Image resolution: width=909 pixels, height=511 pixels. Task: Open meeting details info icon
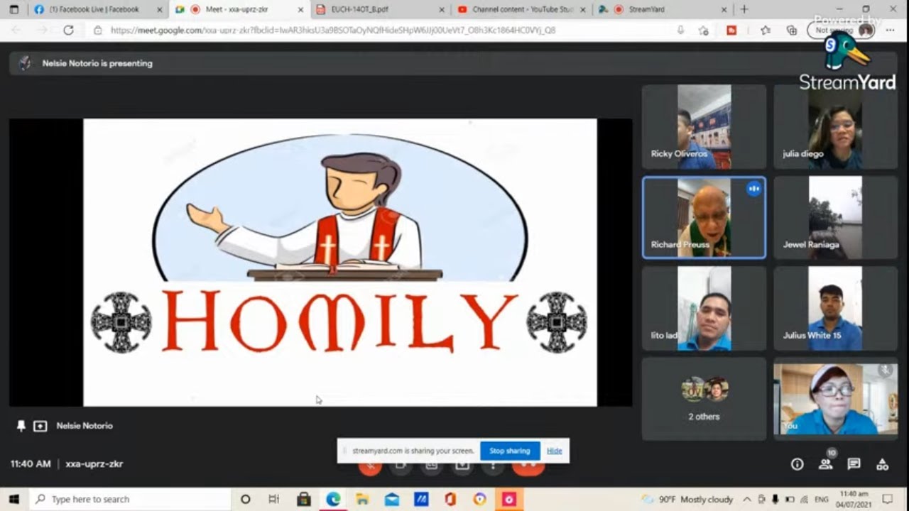pyautogui.click(x=797, y=464)
